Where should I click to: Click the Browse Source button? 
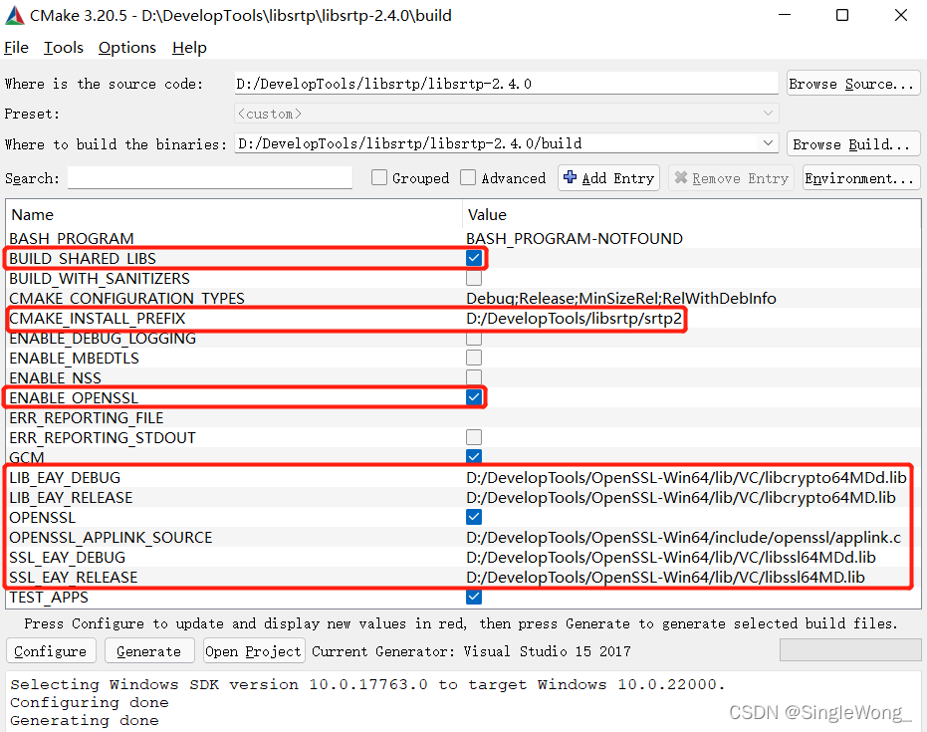point(853,84)
